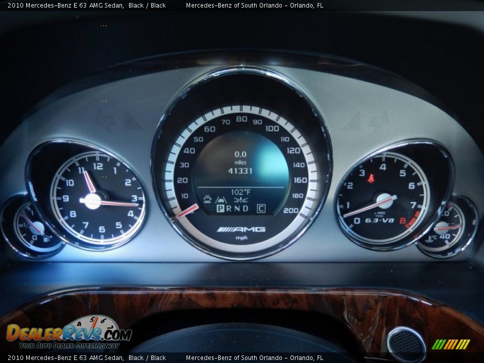The width and height of the screenshot is (484, 363).
Task: Click the striped logo in the bottom-right corner
Action: [450, 344]
